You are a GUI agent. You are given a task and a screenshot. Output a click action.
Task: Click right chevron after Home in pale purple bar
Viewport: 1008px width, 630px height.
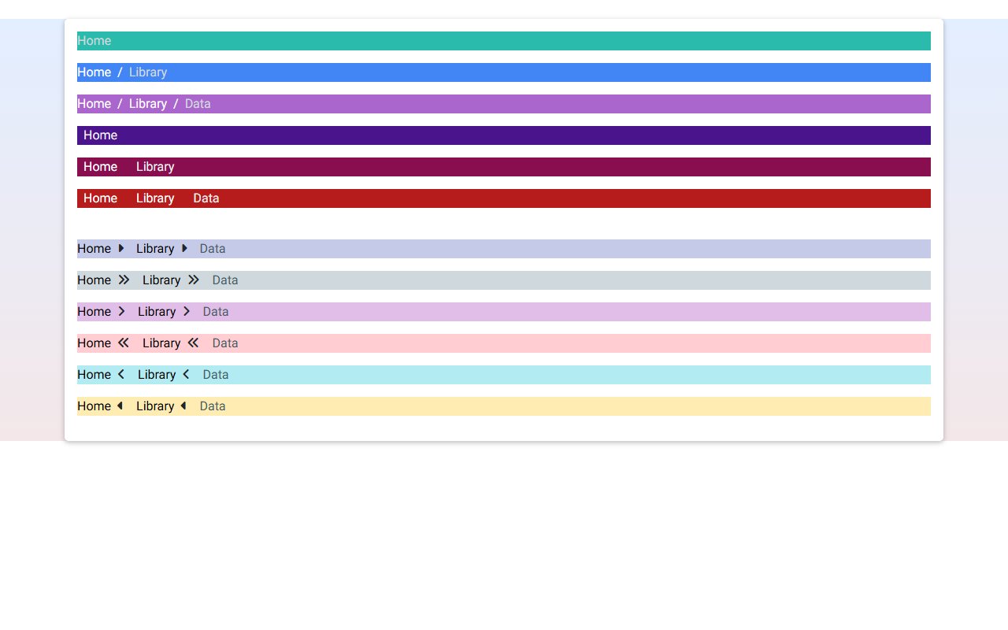[121, 311]
